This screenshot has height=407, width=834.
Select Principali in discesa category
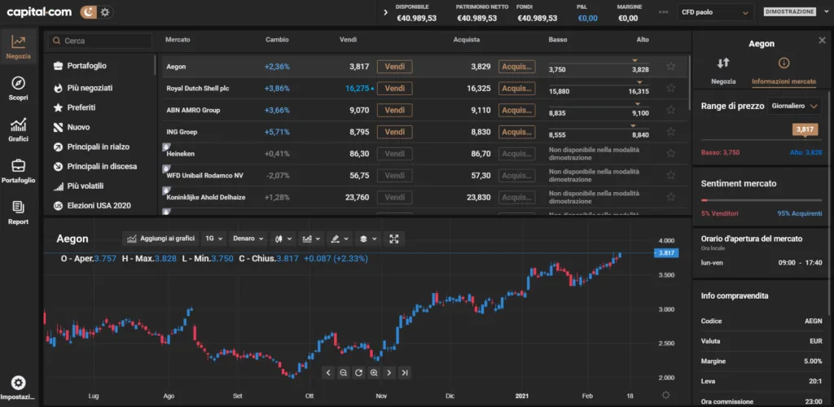(102, 166)
